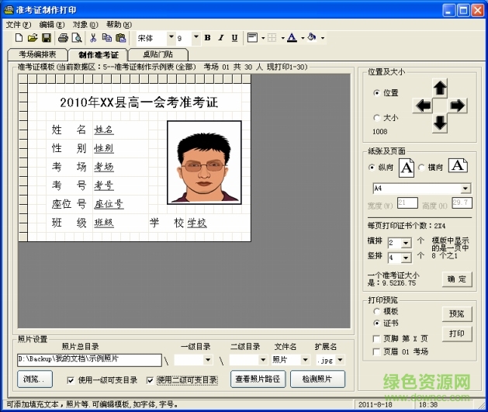Image resolution: width=488 pixels, height=412 pixels.
Task: Open the 编辑(E) menu
Action: coord(52,25)
